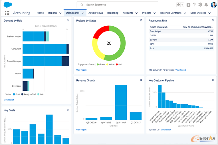Expand the Demand by Role chart
Screen dimensions: 218x145
(x=68, y=20)
